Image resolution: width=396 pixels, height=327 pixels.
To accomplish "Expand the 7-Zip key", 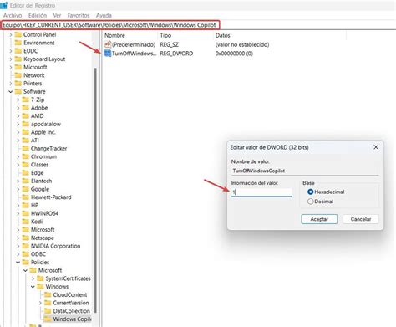I will pyautogui.click(x=18, y=100).
